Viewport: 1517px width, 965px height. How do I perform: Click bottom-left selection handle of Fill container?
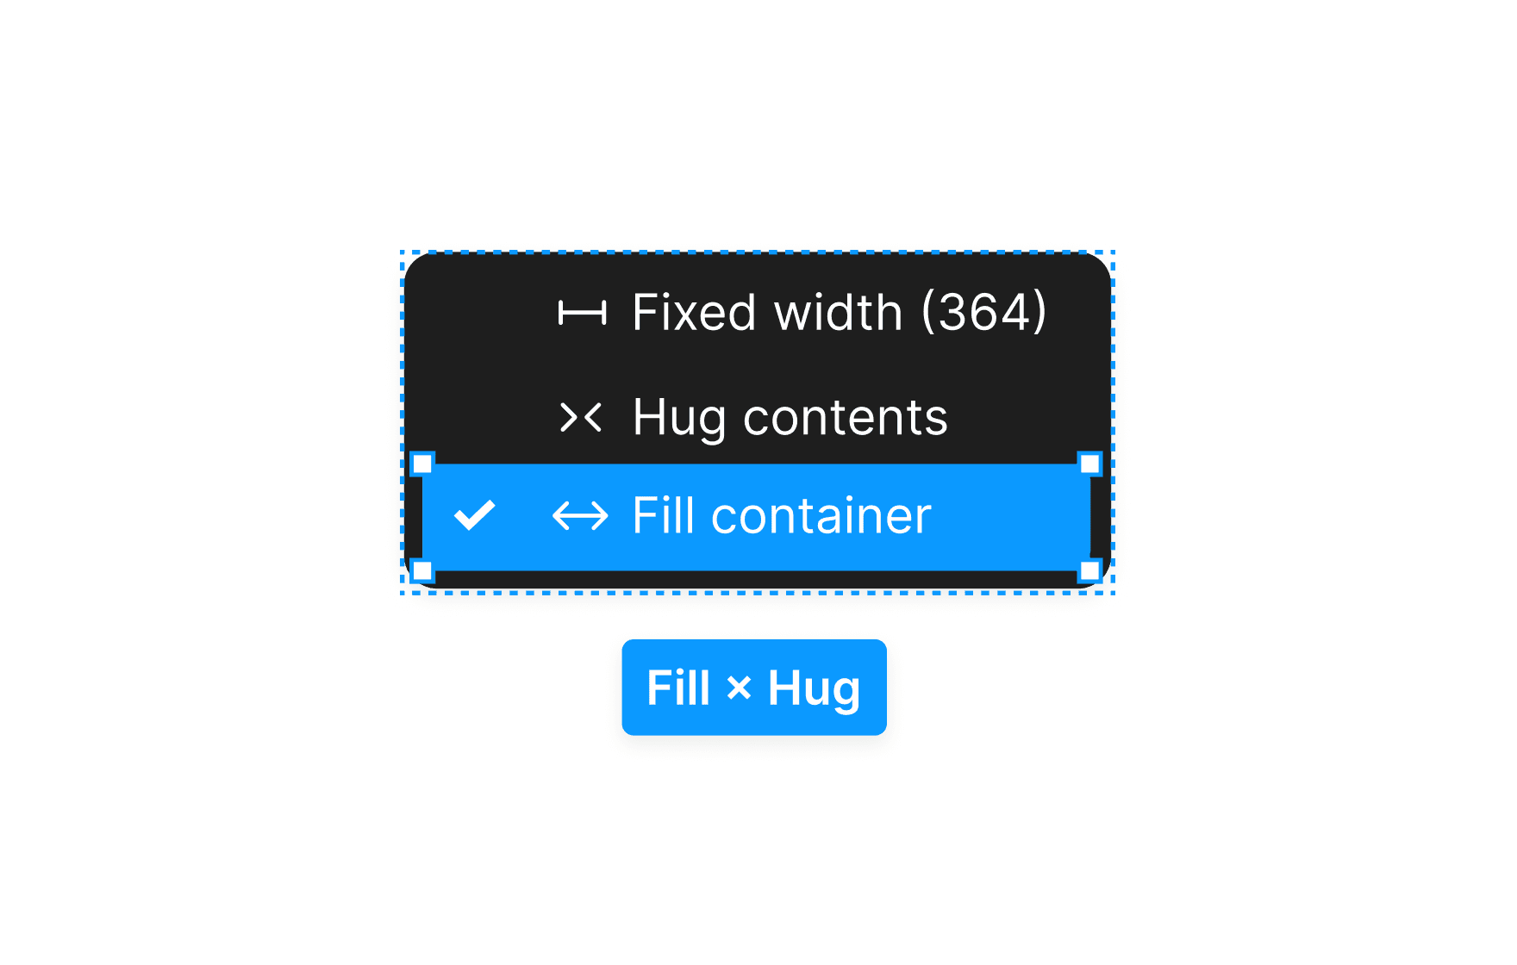coord(422,570)
